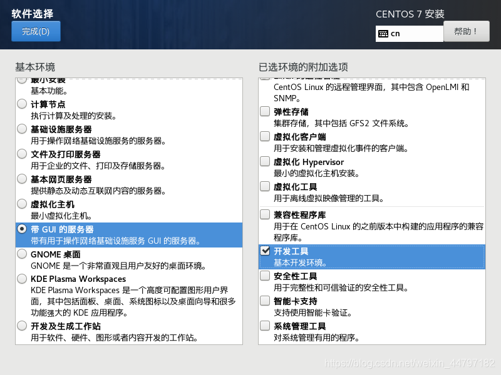The height and width of the screenshot is (375, 501).
Task: Click the 基本功能。 description text
Action: tap(49, 91)
